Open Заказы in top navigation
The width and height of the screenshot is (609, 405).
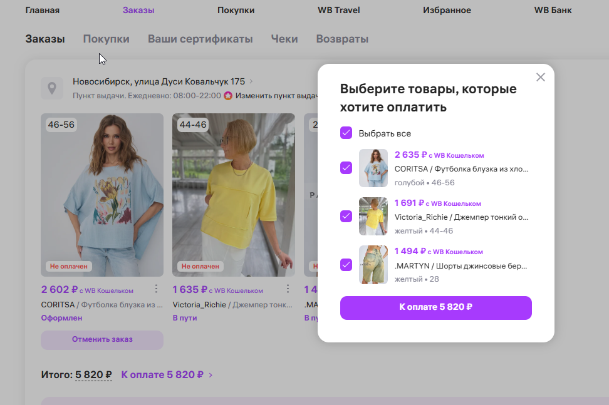[138, 10]
